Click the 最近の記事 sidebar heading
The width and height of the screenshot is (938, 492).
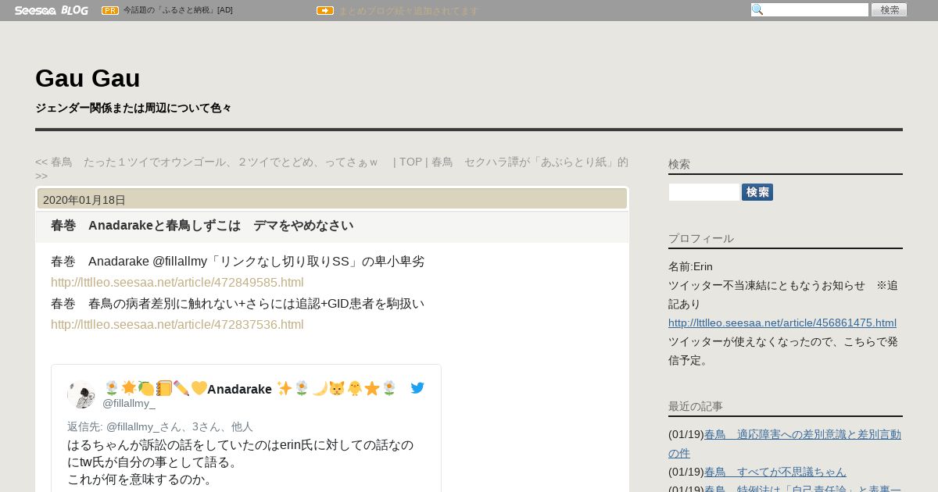(696, 406)
